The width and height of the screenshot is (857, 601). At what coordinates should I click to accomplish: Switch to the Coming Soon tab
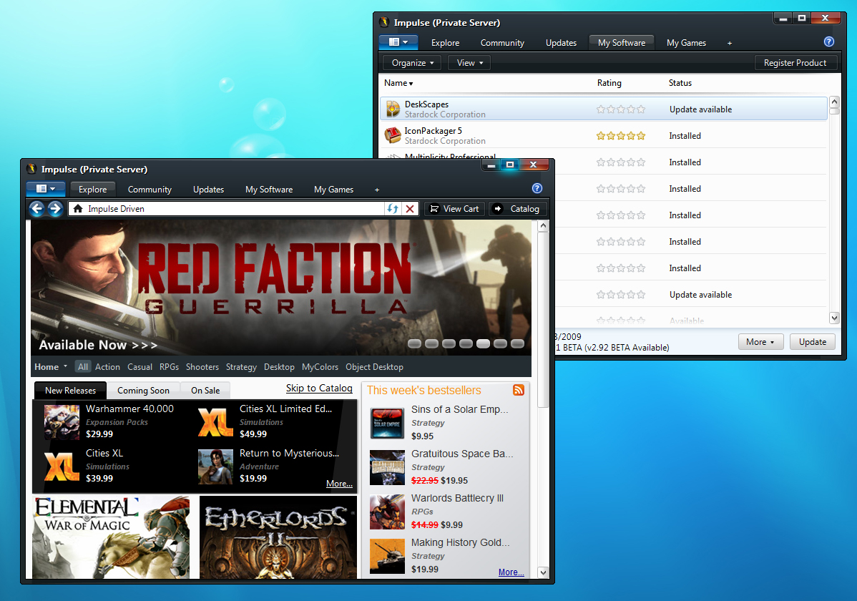click(x=143, y=391)
